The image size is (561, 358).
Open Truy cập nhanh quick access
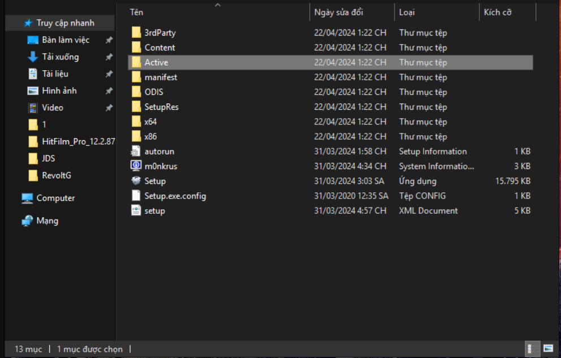(65, 23)
